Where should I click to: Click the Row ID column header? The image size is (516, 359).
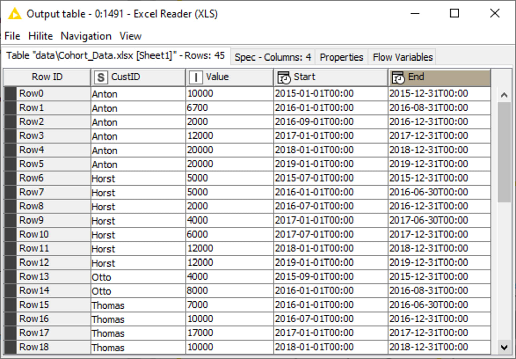pos(47,77)
